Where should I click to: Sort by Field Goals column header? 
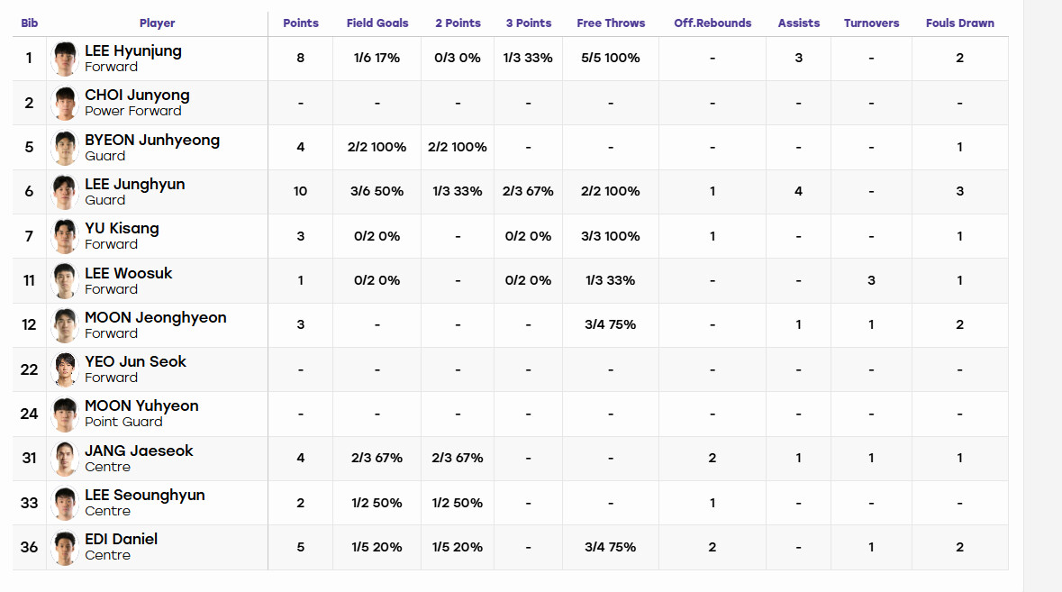tap(377, 23)
